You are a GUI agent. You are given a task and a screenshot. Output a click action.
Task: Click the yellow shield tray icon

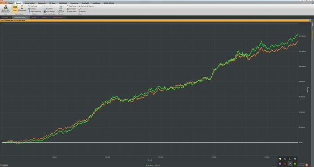point(280,159)
